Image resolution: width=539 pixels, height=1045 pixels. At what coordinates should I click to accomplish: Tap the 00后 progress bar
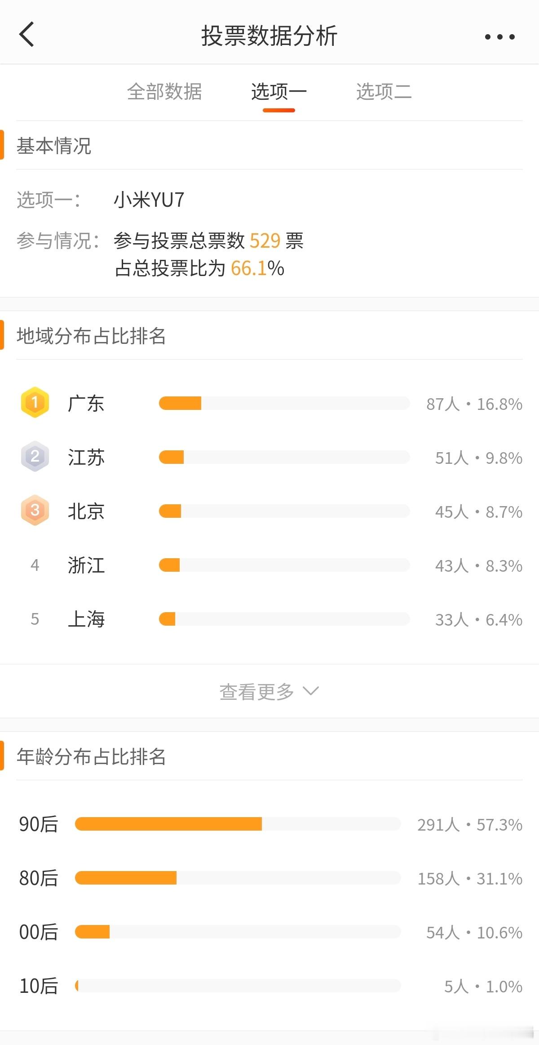pyautogui.click(x=238, y=932)
